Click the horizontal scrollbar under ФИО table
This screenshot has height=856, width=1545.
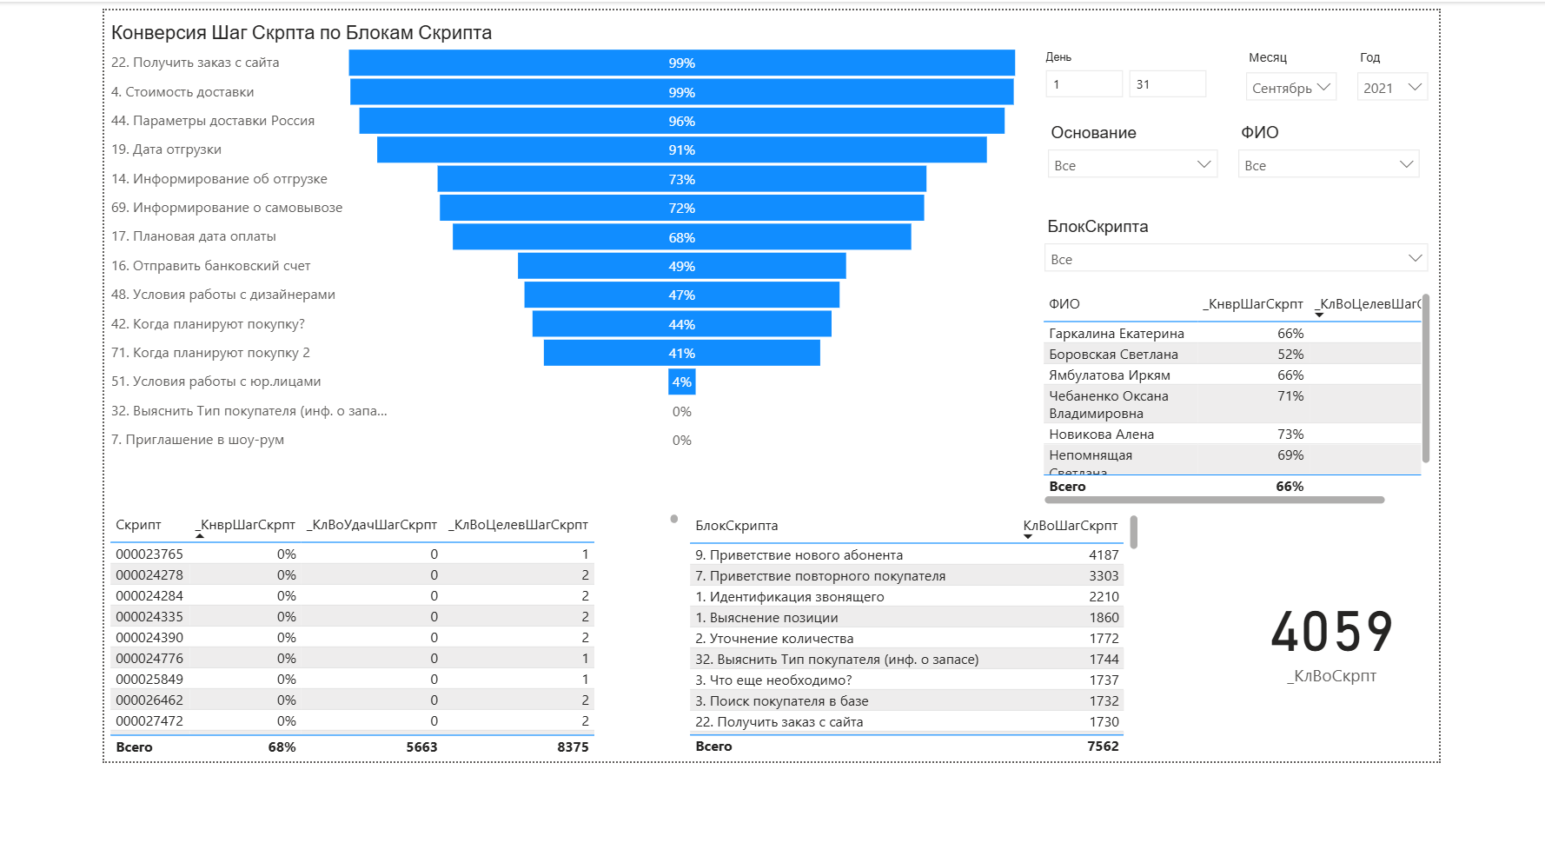(x=1214, y=500)
